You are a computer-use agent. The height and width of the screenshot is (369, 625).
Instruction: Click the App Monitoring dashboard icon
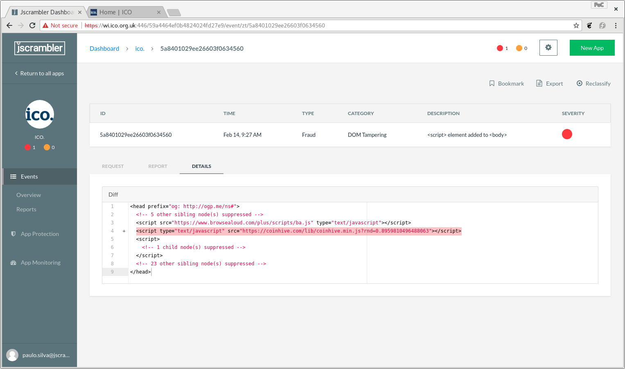tap(13, 263)
